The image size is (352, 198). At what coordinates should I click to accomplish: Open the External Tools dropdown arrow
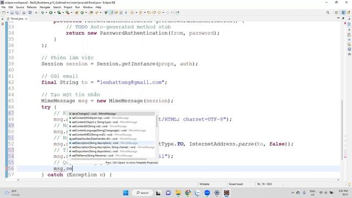(71, 13)
